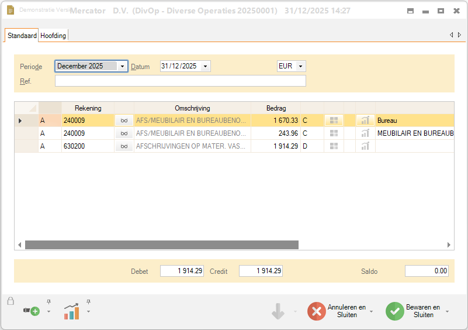The height and width of the screenshot is (330, 468).
Task: Select the Standaard tab
Action: coord(22,36)
